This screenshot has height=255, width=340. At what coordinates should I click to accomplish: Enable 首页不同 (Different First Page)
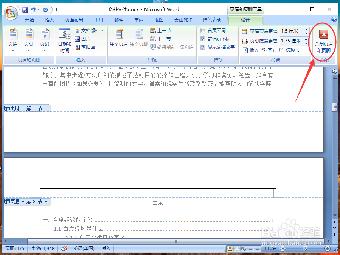(x=203, y=31)
